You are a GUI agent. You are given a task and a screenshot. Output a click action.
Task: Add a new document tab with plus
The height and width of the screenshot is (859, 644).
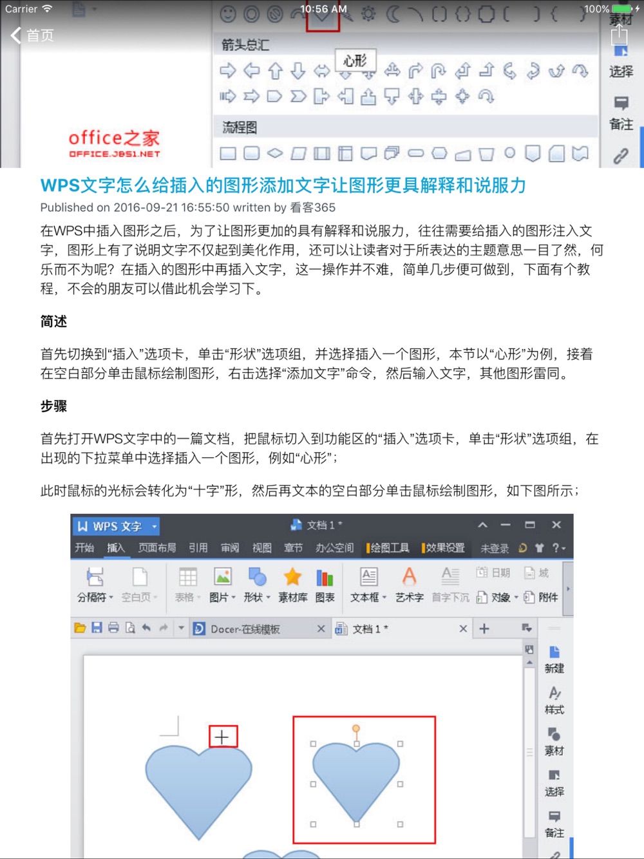coord(484,628)
